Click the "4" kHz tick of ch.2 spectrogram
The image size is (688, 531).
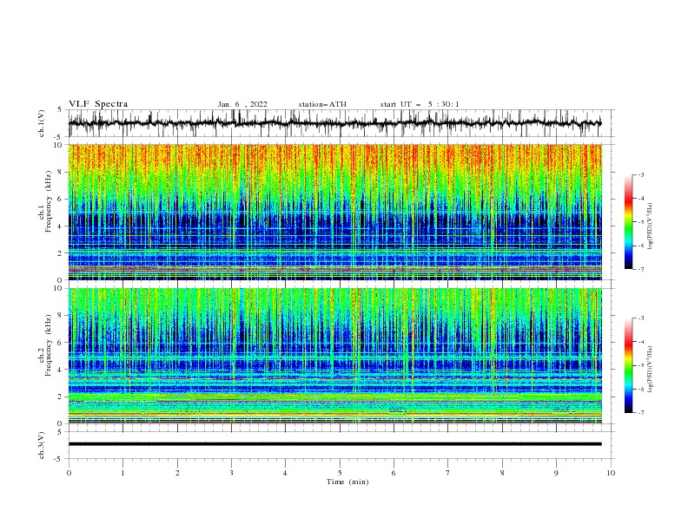pyautogui.click(x=61, y=370)
